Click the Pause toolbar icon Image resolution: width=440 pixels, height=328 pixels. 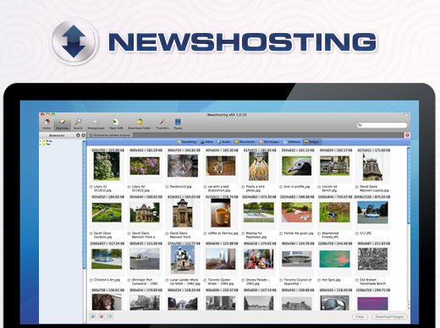click(x=178, y=123)
